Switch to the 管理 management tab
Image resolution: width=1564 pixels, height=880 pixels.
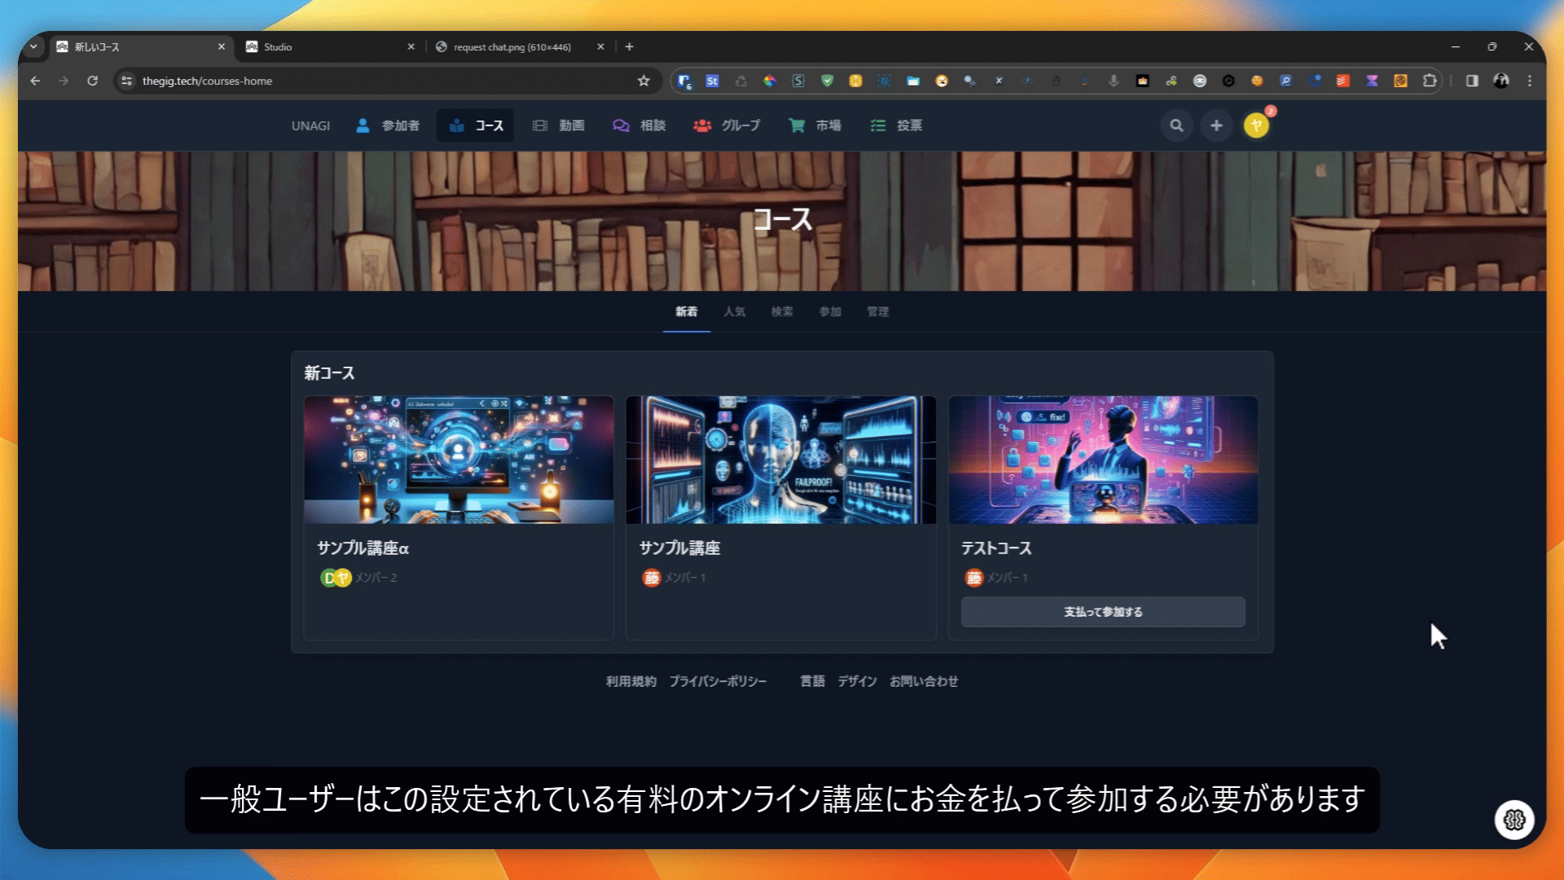pyautogui.click(x=877, y=312)
